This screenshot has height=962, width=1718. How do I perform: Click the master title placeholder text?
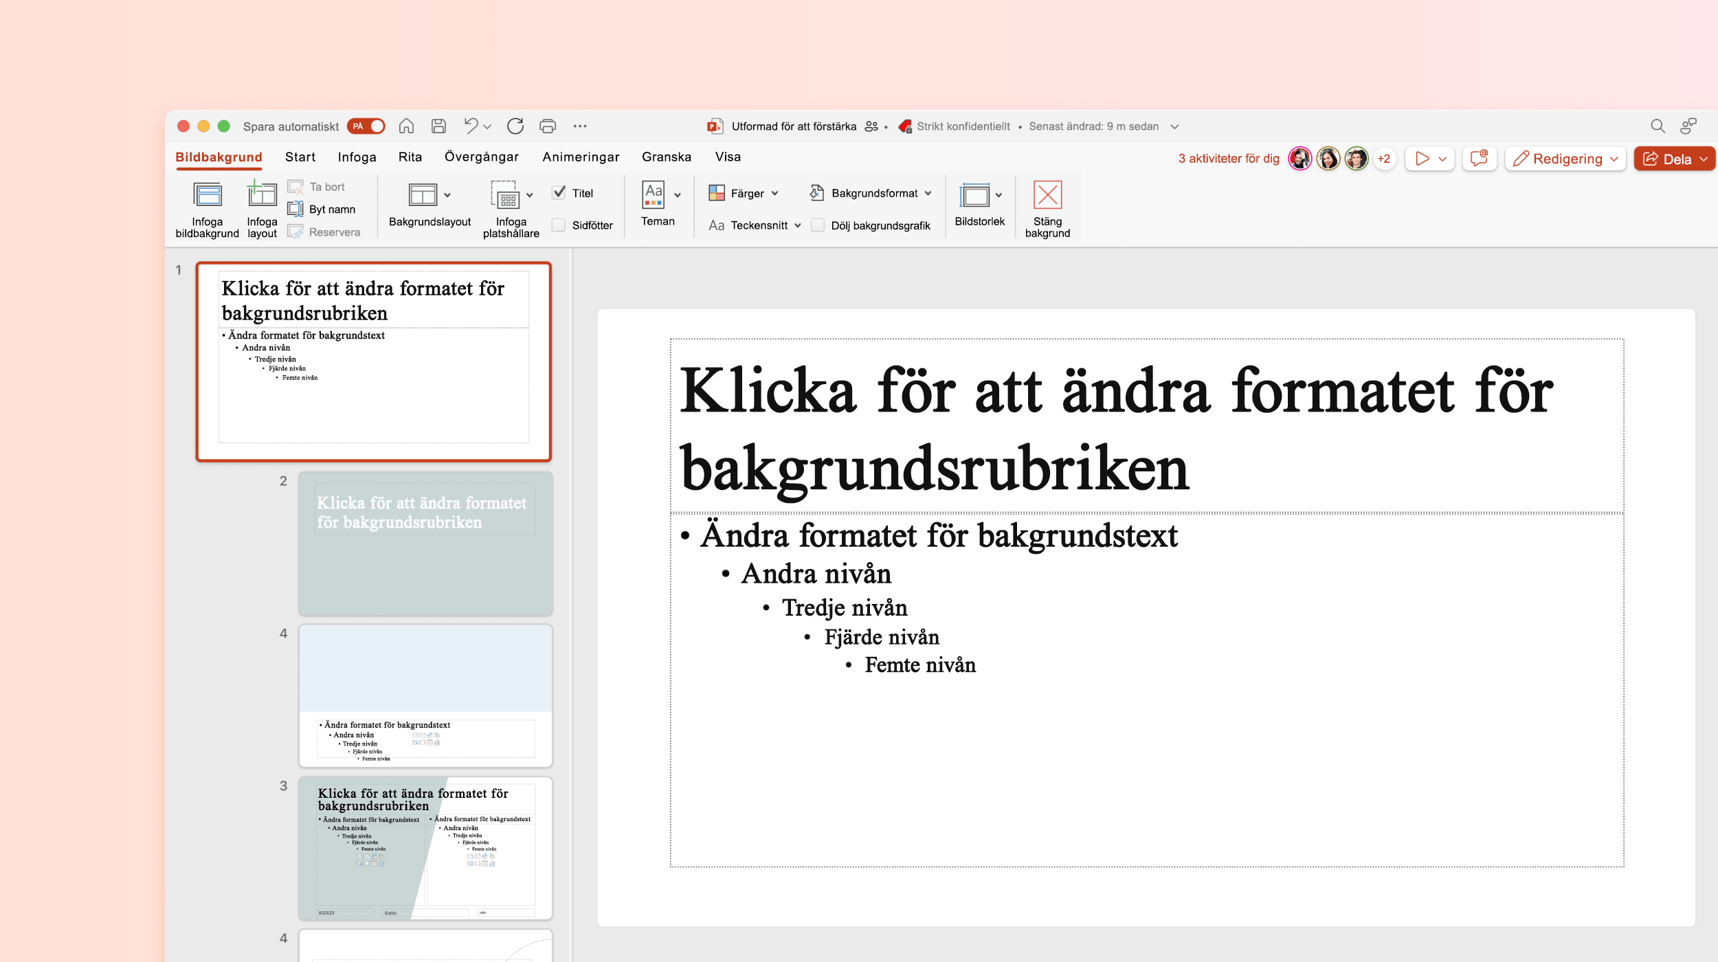[1116, 429]
